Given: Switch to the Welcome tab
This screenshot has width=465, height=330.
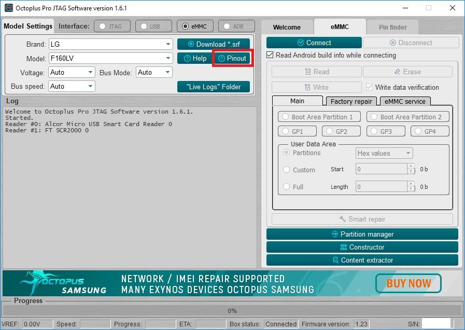Looking at the screenshot, I should coord(287,27).
